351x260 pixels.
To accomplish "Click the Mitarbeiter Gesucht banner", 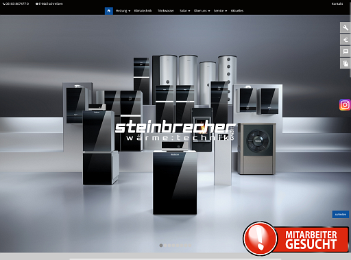I will tap(295, 239).
